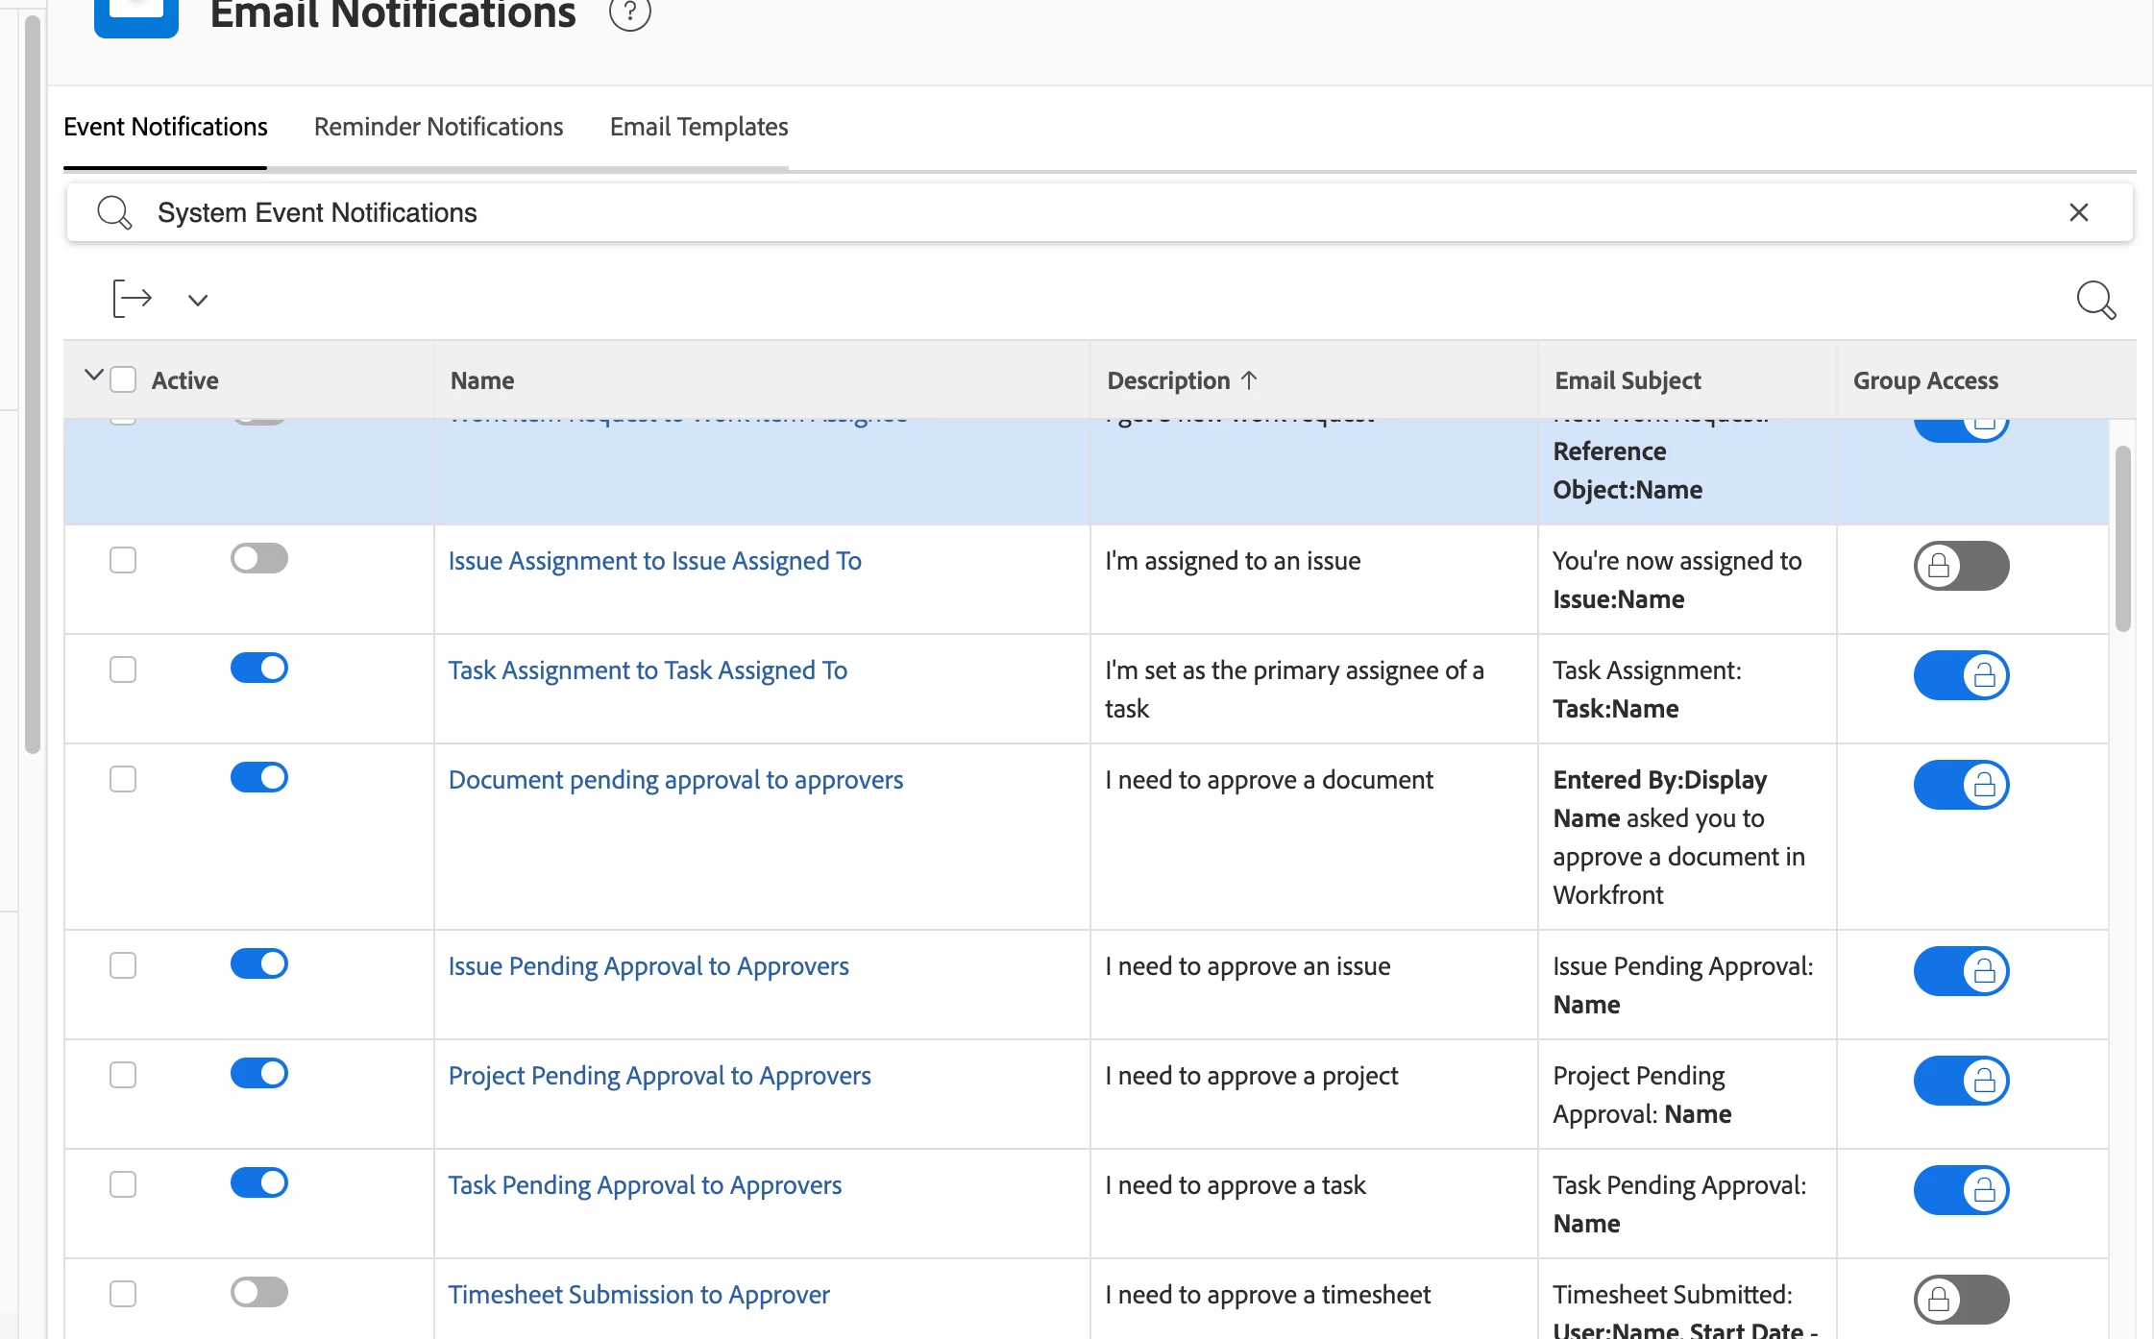Expand the chevron beside the select-all checkbox
Viewport: 2154px width, 1339px height.
coord(93,376)
